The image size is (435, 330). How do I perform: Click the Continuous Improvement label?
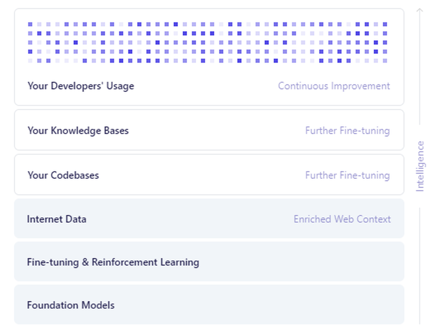pos(334,86)
